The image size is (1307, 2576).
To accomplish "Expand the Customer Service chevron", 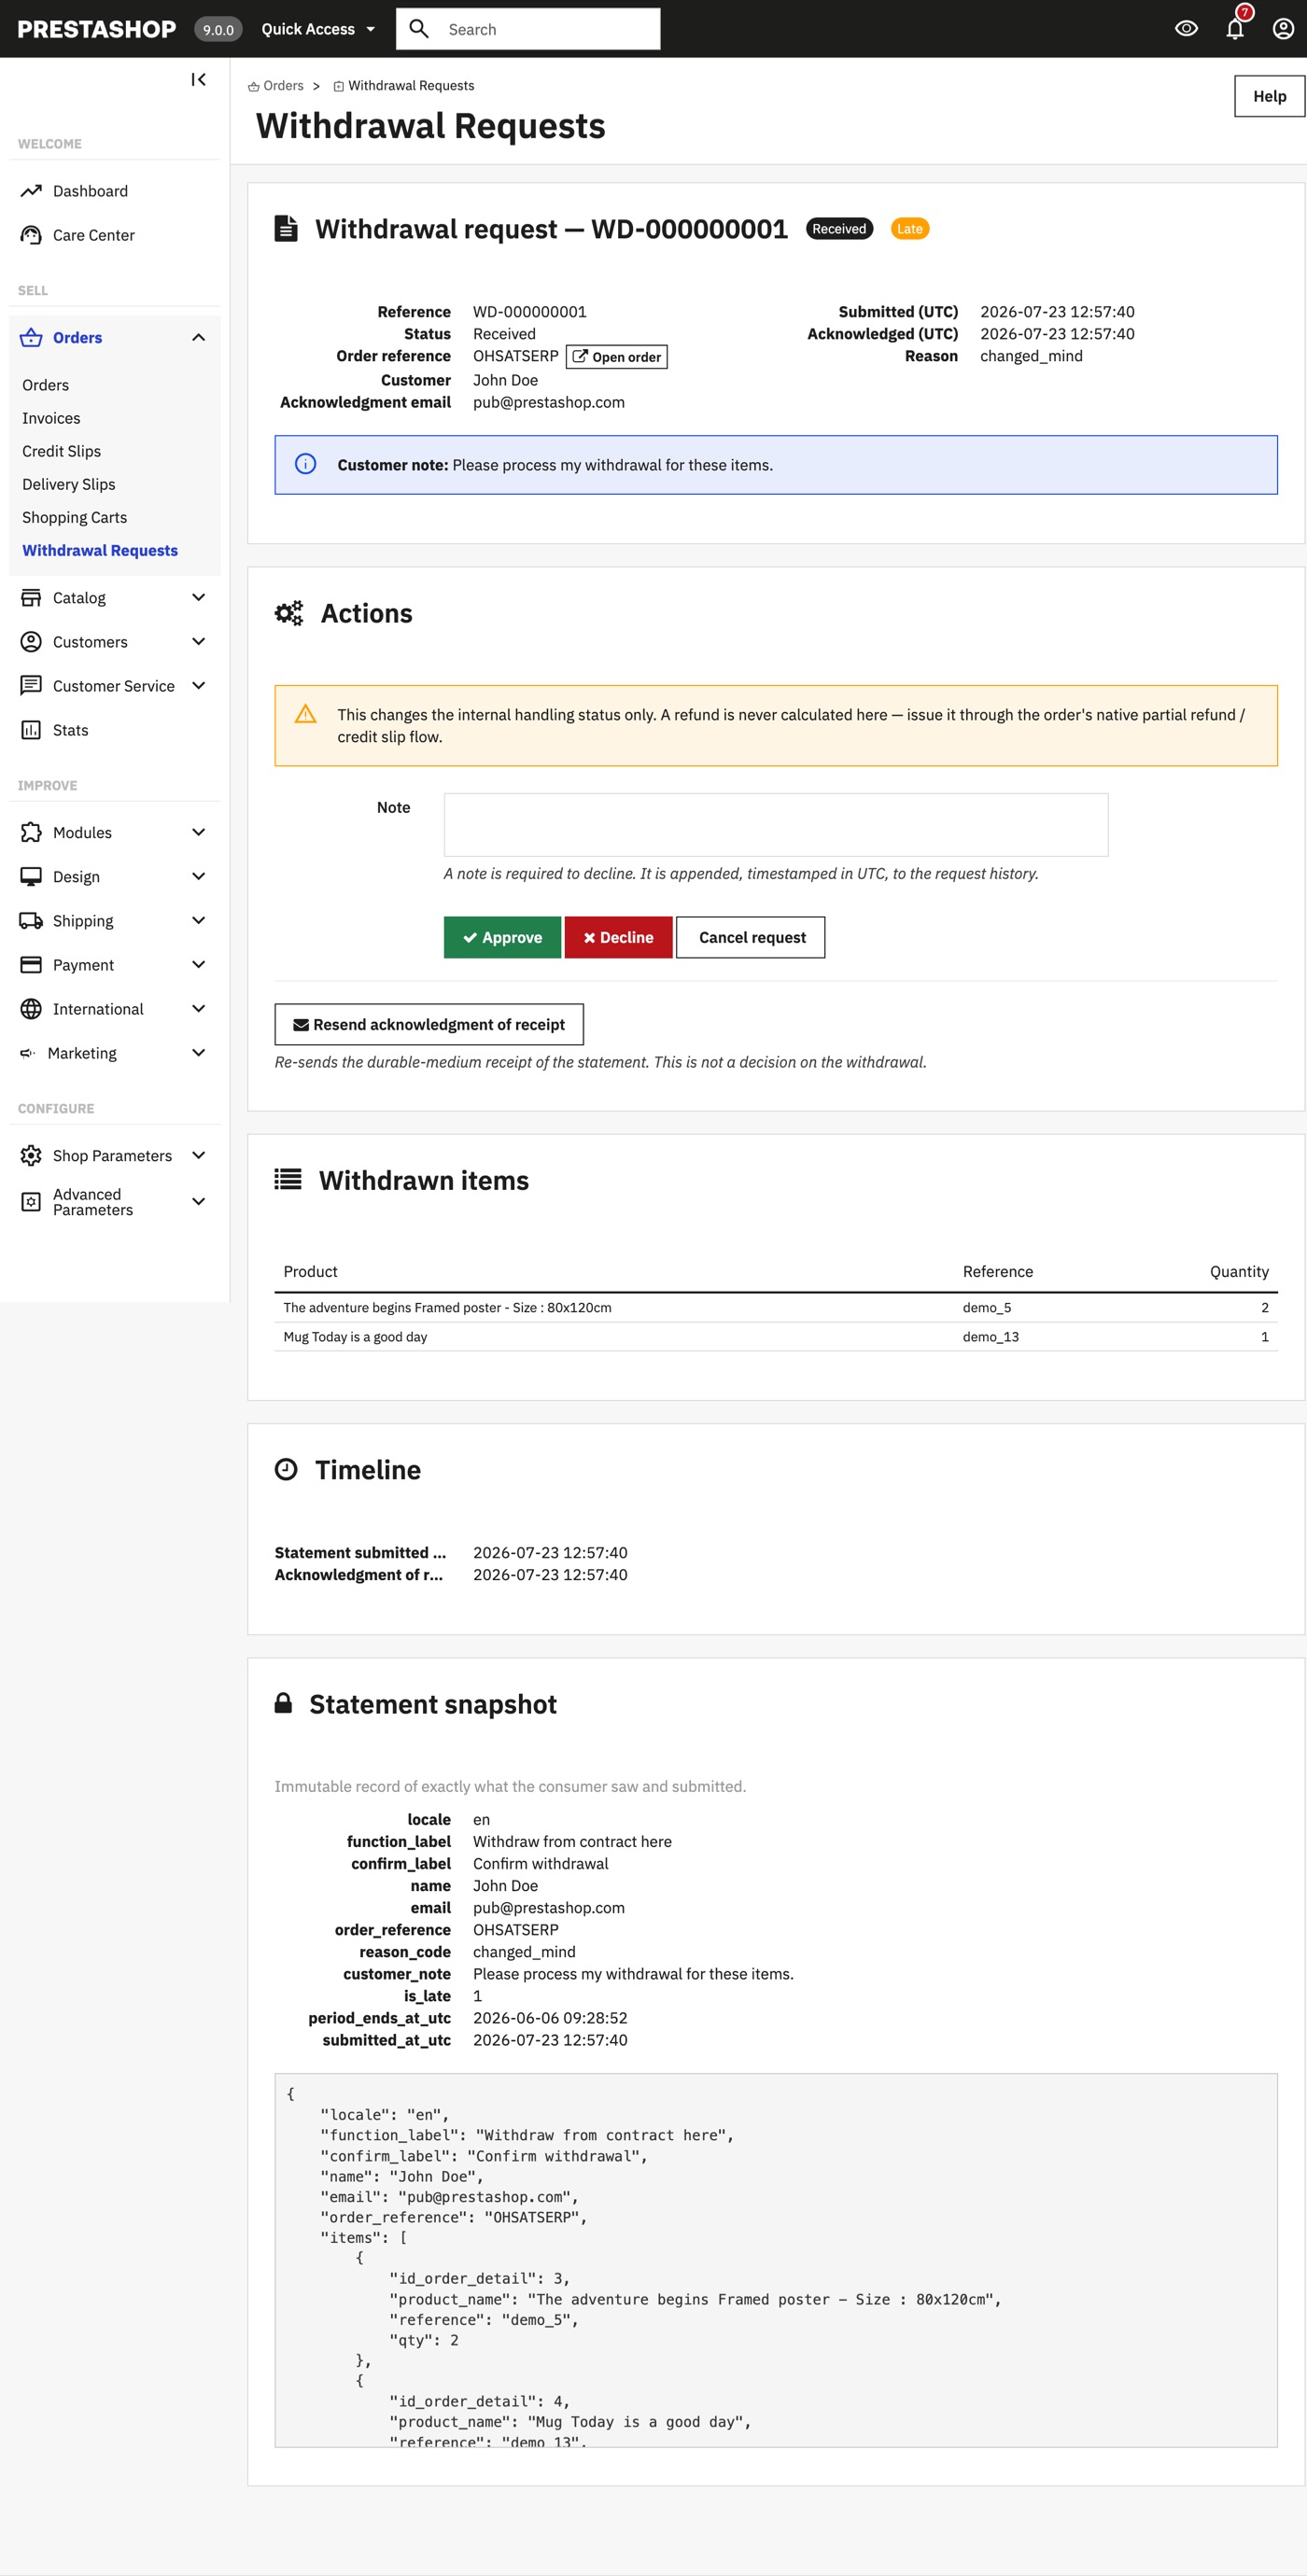I will [x=198, y=686].
